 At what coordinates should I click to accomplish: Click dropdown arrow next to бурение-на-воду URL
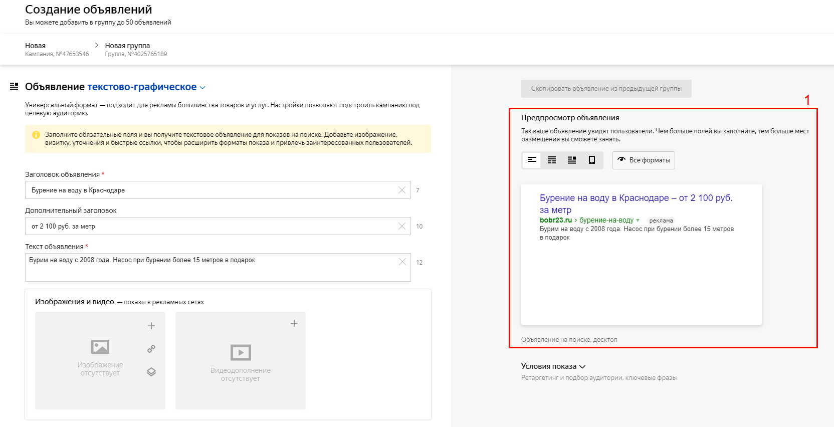point(638,221)
